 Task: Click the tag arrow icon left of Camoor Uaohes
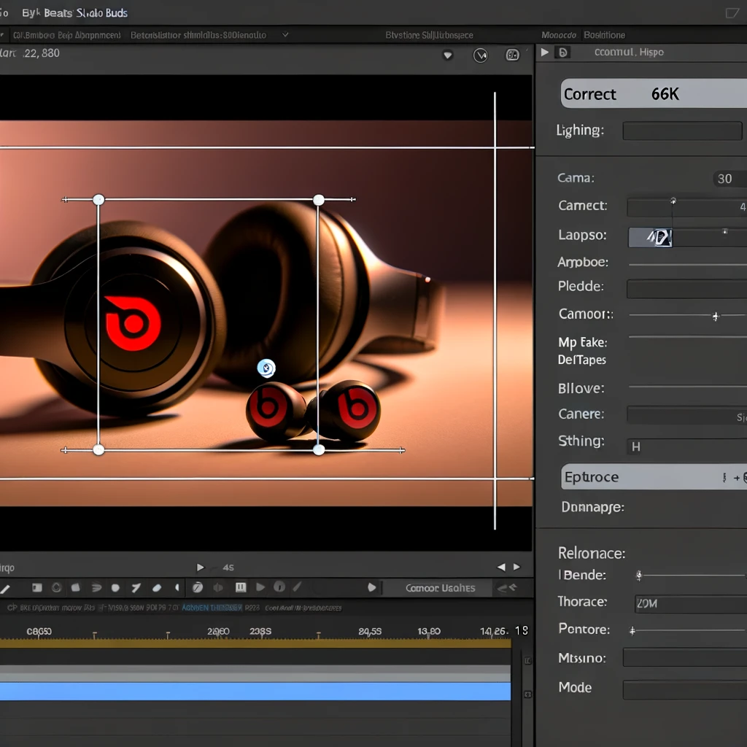[372, 587]
